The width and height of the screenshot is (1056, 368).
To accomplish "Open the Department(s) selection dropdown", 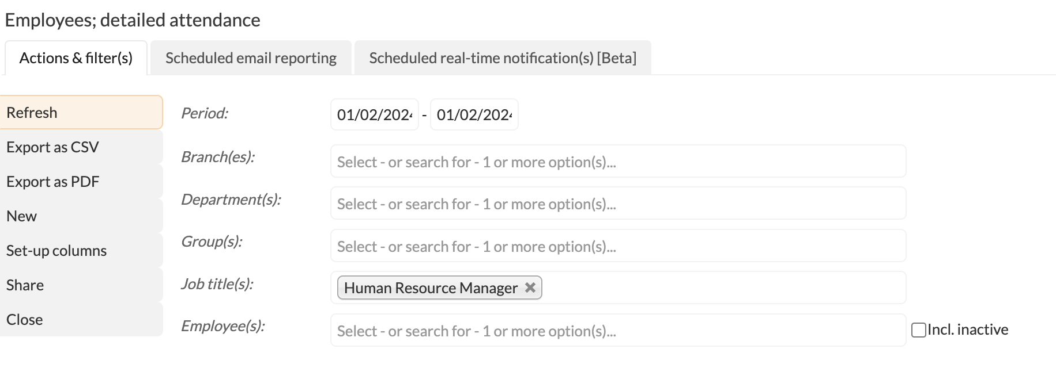I will (618, 204).
